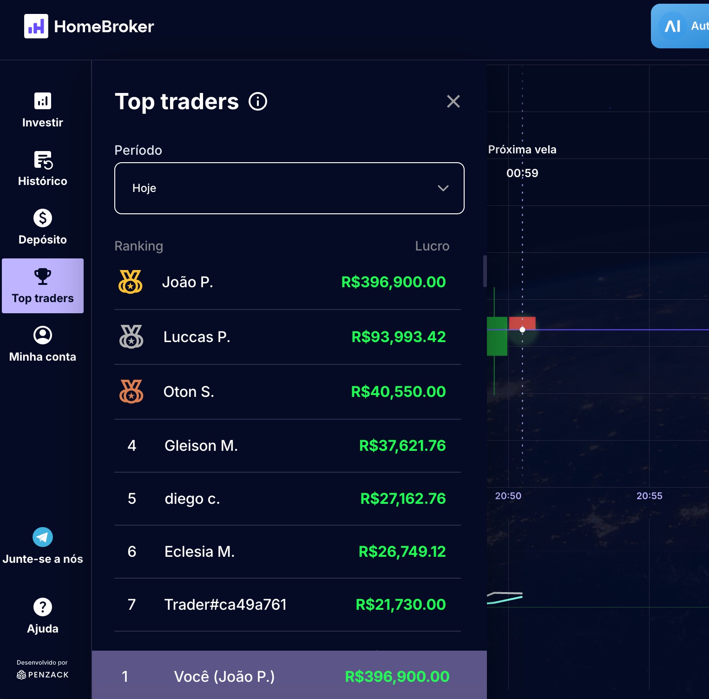Click the info icon beside Top traders

(x=258, y=101)
